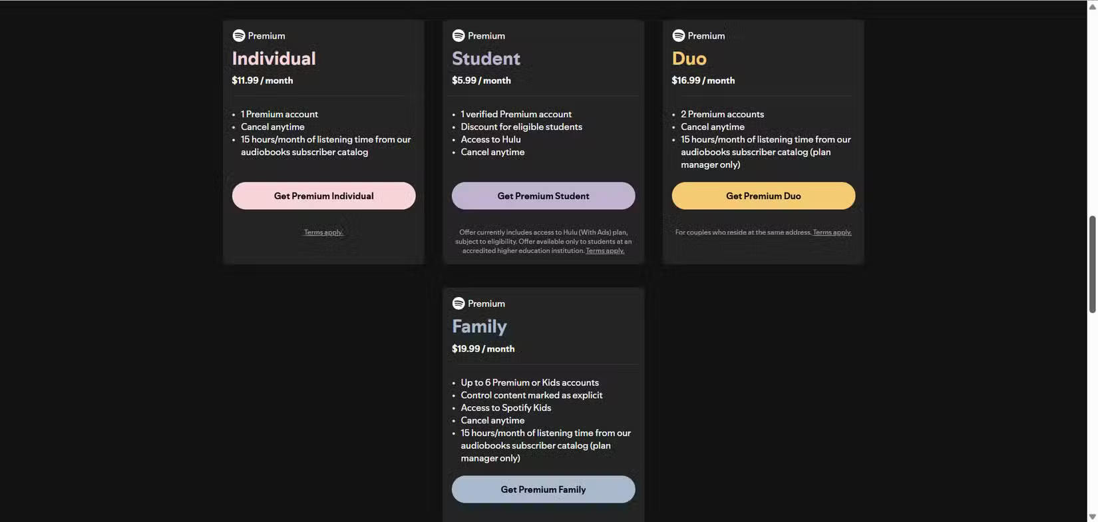Click the Spotify logo on the Student card
Image resolution: width=1098 pixels, height=522 pixels.
458,36
